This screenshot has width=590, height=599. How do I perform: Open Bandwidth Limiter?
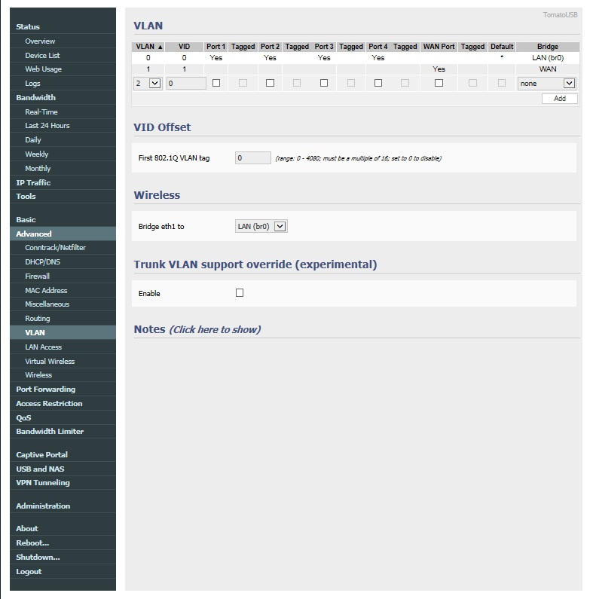click(x=50, y=431)
